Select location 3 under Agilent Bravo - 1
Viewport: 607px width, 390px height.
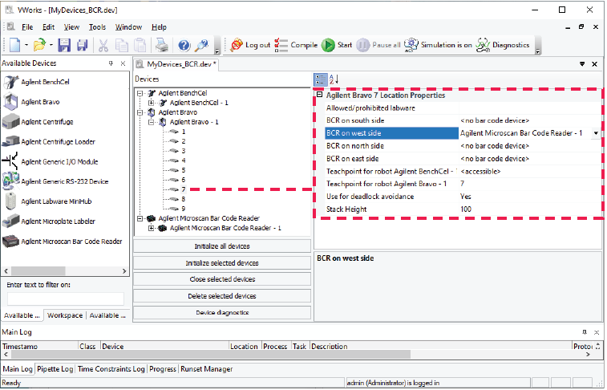click(184, 151)
